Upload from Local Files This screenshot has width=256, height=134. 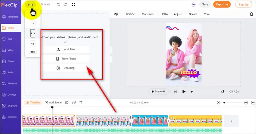[x=66, y=49]
